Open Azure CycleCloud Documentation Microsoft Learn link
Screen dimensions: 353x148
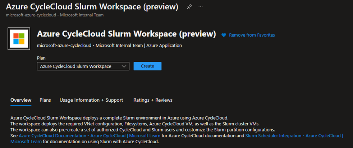[90, 136]
